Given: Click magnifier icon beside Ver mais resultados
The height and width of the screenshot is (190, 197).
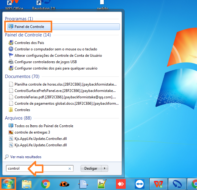Looking at the screenshot, I should [7, 157].
